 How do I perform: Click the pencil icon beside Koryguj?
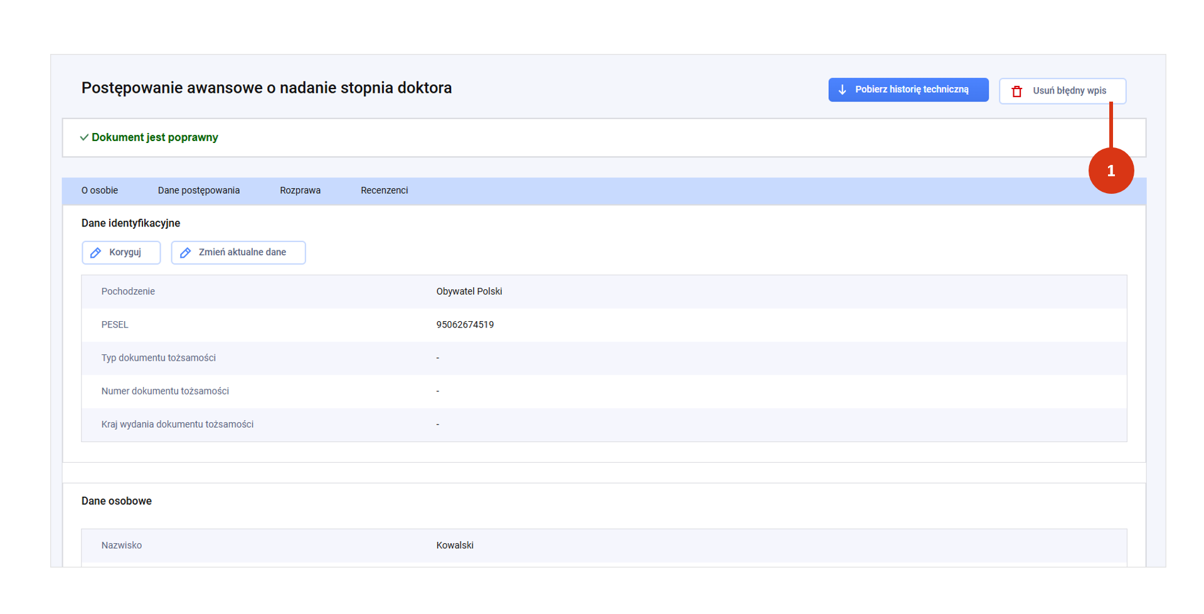[x=96, y=253]
